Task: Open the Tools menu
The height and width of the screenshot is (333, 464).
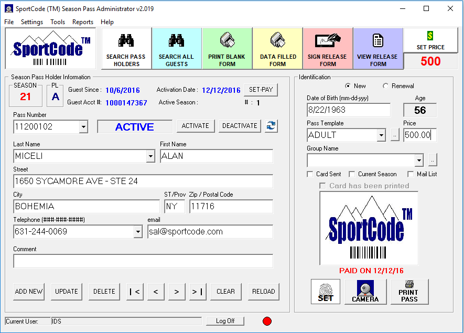Action: (58, 22)
